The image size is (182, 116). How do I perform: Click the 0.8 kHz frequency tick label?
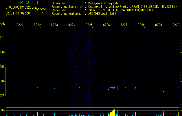(2, 81)
